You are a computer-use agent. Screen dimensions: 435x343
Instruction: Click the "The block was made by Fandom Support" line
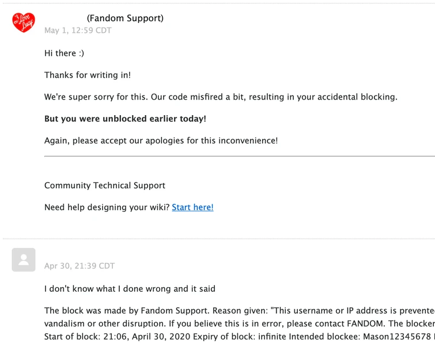point(240,311)
